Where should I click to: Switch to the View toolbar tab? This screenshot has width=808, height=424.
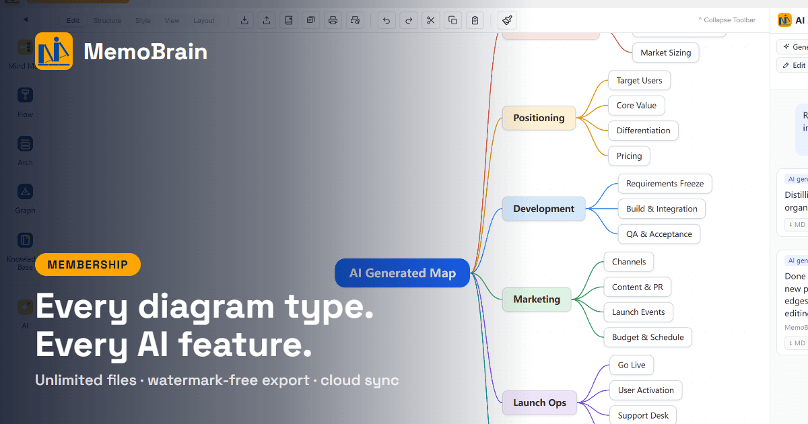pyautogui.click(x=172, y=21)
